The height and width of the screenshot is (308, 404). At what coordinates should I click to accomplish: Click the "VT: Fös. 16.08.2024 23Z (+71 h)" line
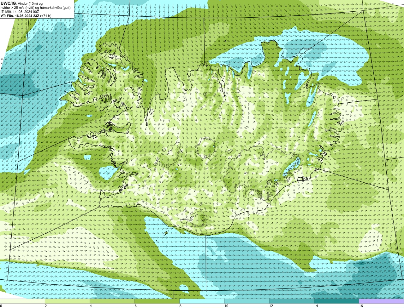[26, 16]
